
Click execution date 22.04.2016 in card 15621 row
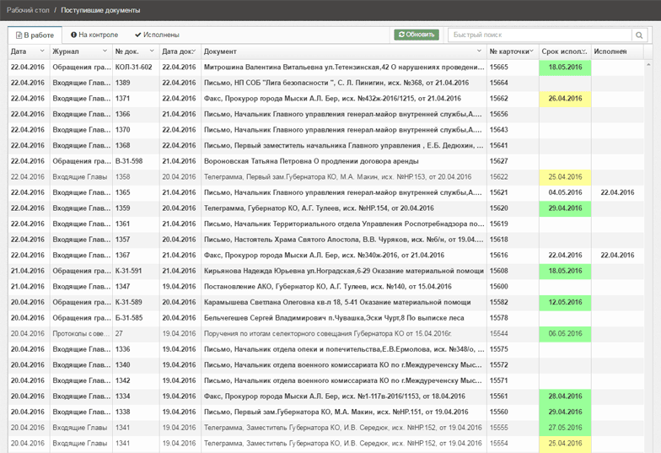[x=617, y=192]
